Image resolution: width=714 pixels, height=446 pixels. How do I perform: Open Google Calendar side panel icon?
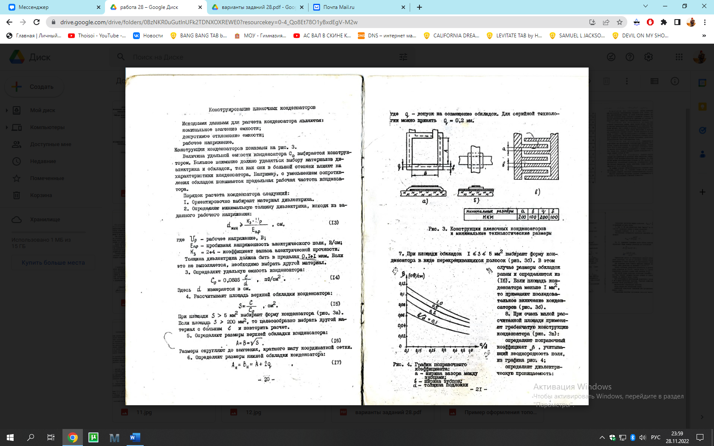click(x=703, y=83)
